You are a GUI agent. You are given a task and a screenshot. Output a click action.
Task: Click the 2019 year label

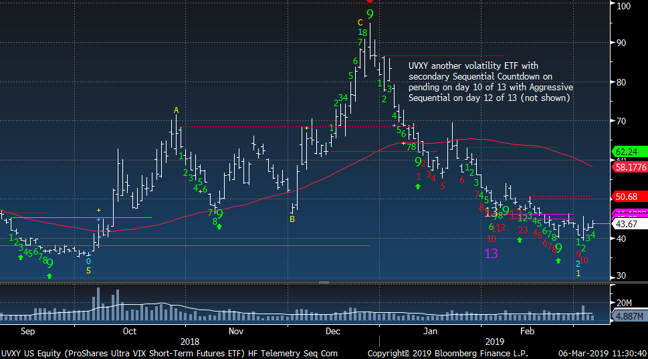pyautogui.click(x=495, y=342)
